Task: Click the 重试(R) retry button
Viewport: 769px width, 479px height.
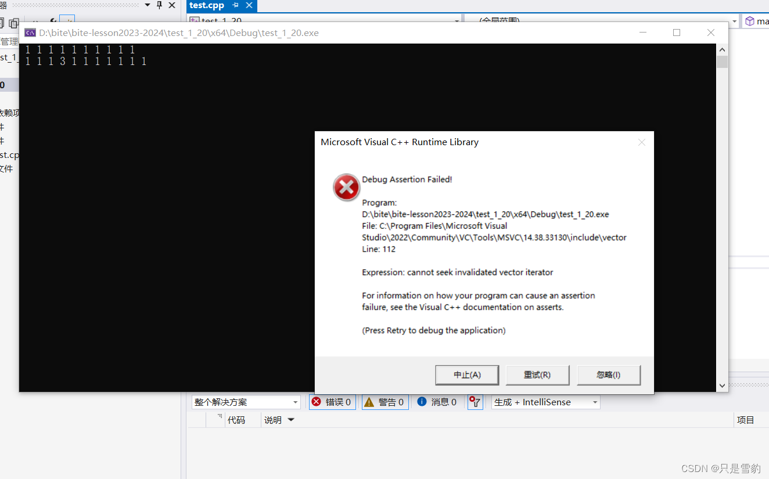Action: (x=537, y=375)
